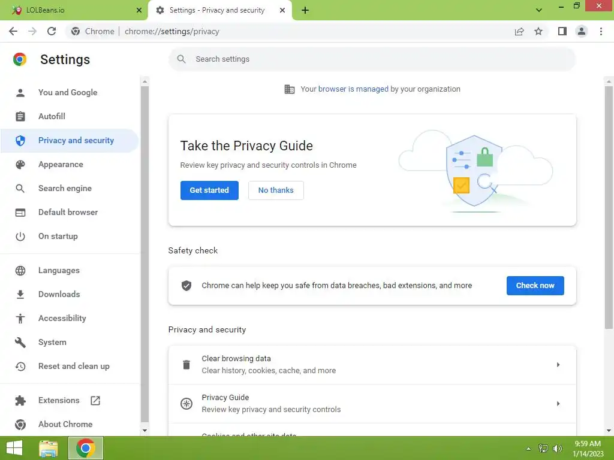The width and height of the screenshot is (614, 460).
Task: Click the Reset and clean up icon
Action: pos(20,366)
